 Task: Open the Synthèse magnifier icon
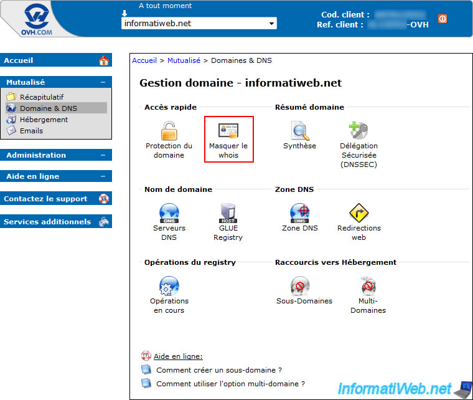300,131
